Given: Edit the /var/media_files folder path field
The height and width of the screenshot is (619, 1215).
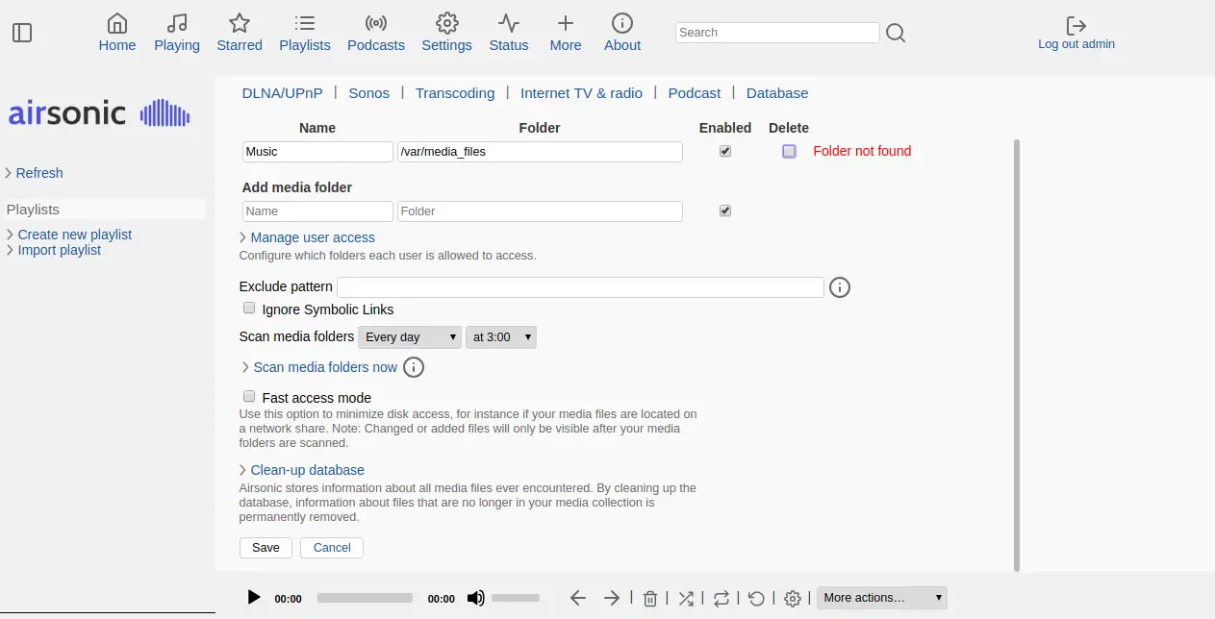Looking at the screenshot, I should coord(540,152).
